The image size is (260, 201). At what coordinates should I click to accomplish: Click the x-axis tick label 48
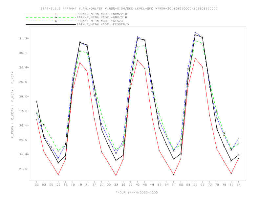[x=152, y=185]
